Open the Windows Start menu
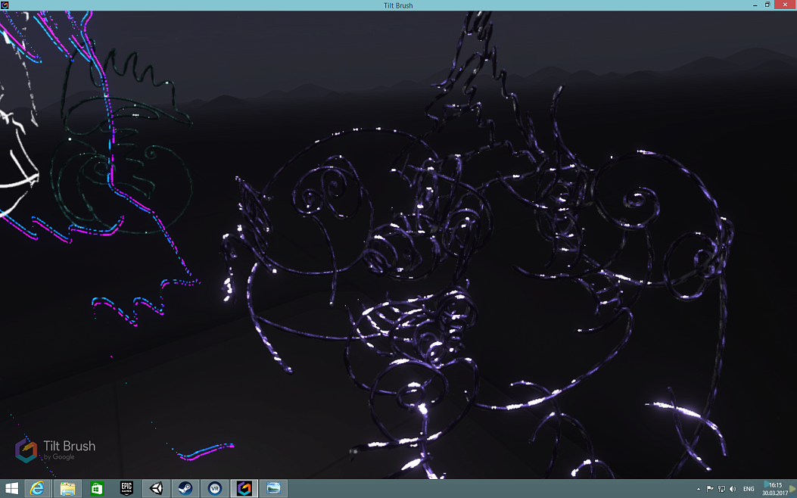797x498 pixels. pos(11,489)
